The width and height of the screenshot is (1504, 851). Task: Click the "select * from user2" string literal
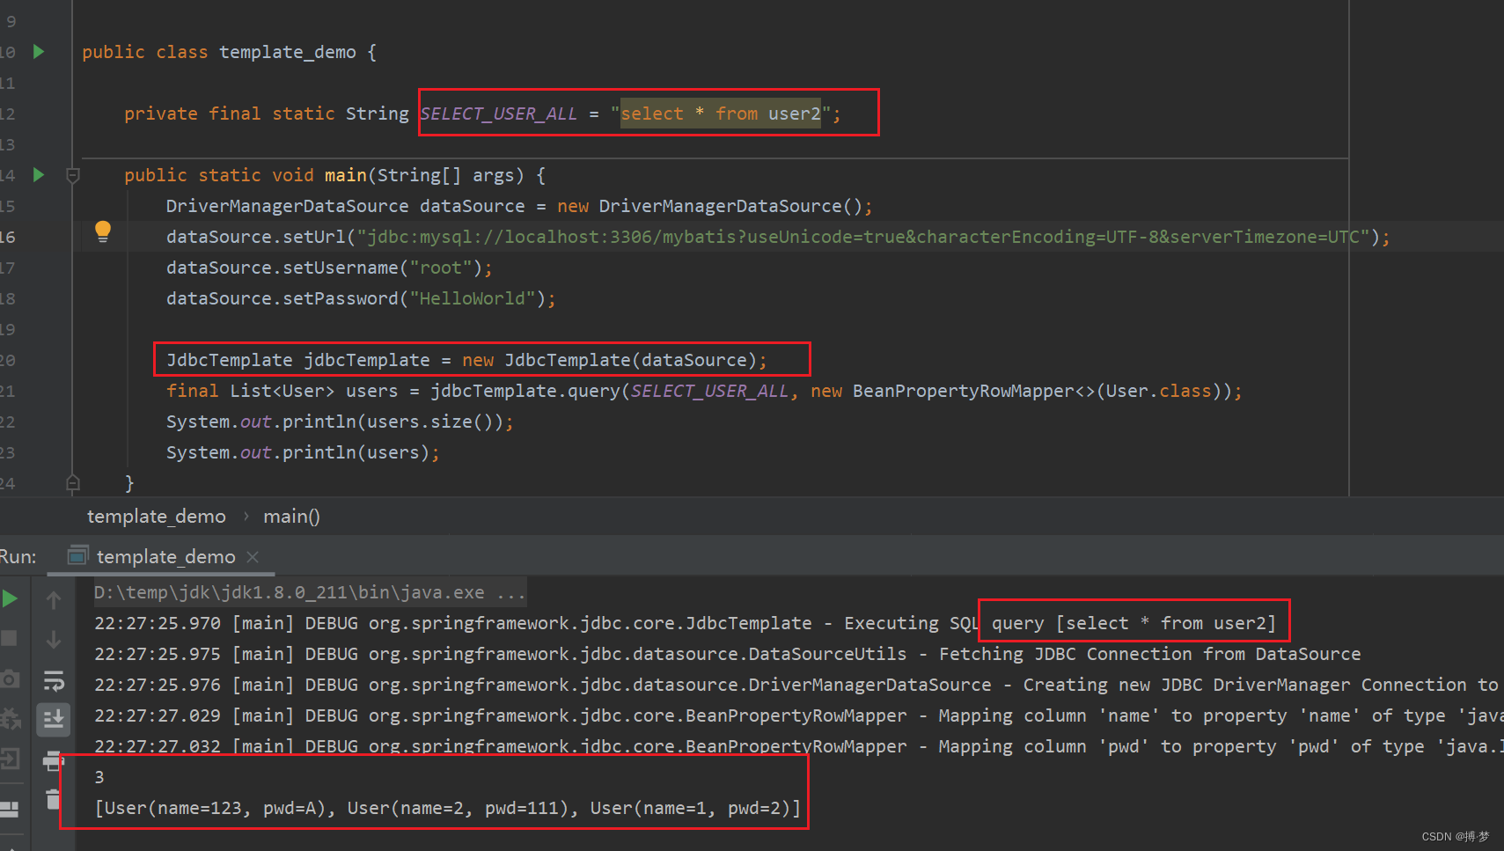pos(721,114)
